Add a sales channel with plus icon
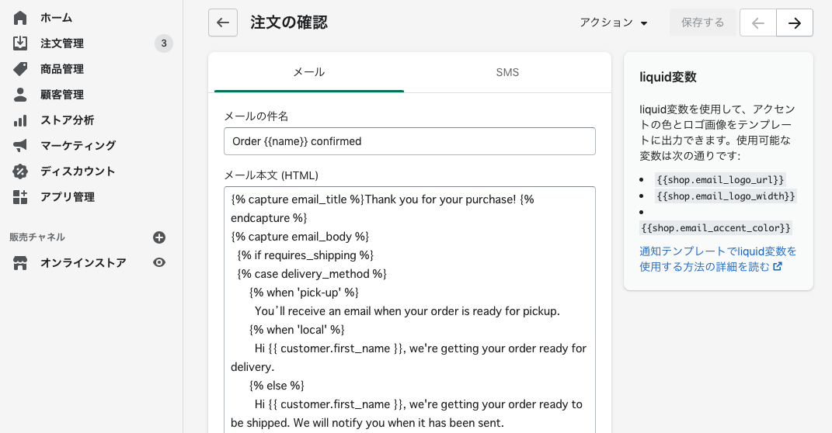This screenshot has height=433, width=832. point(159,237)
